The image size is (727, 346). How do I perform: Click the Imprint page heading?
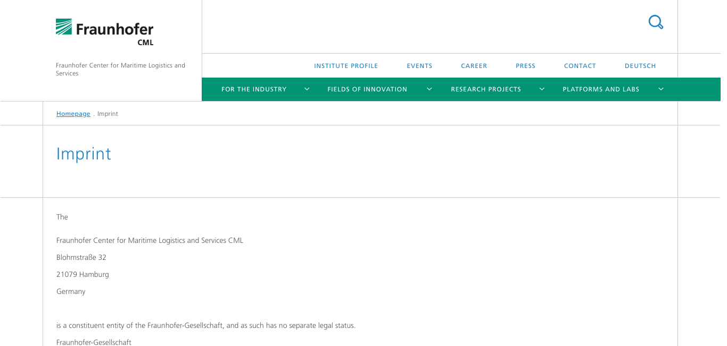[84, 154]
